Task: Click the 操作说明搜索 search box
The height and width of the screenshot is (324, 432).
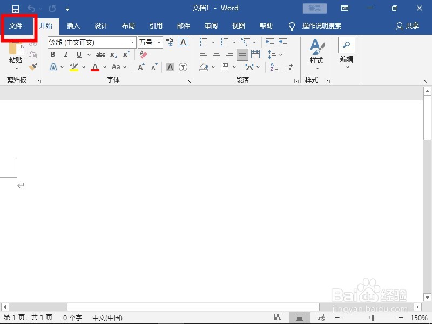Action: [x=315, y=26]
